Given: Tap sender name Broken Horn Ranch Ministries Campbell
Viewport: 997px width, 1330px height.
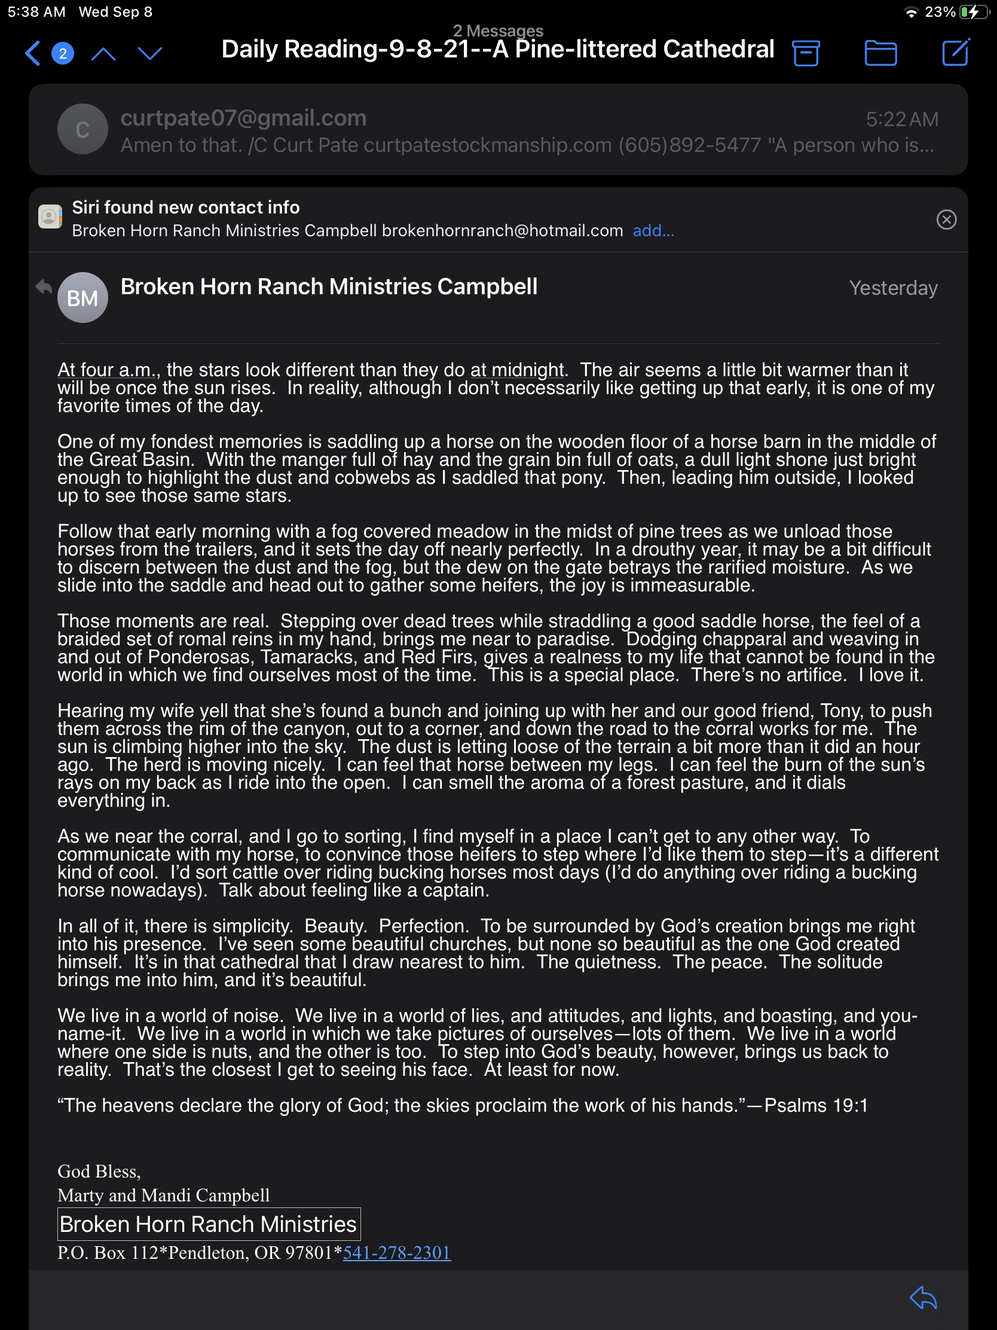Looking at the screenshot, I should [x=329, y=287].
